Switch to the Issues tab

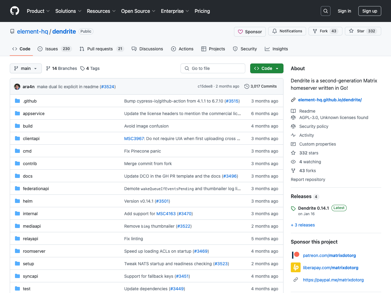click(x=55, y=49)
